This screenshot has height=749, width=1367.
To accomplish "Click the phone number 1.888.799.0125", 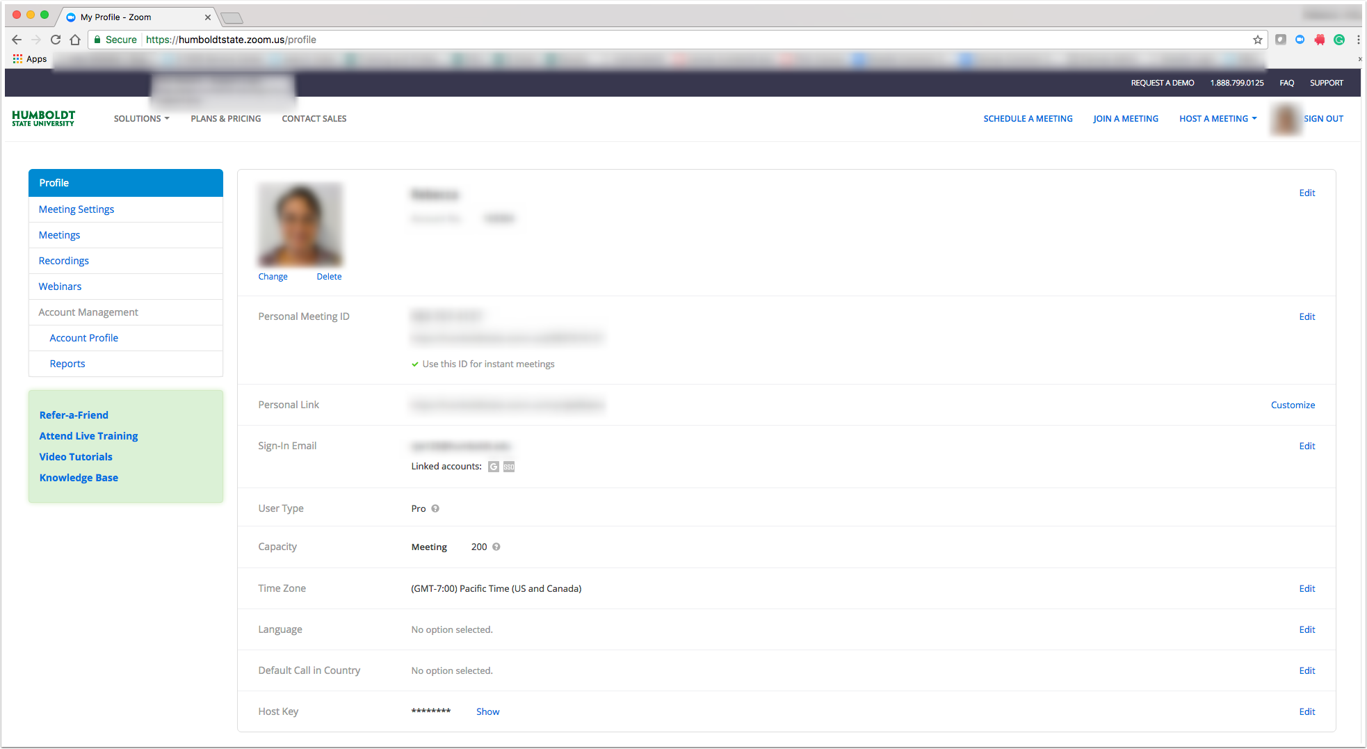I will [x=1237, y=83].
